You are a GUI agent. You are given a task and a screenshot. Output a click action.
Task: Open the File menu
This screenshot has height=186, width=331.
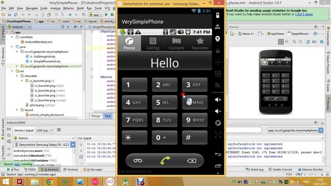4,8
